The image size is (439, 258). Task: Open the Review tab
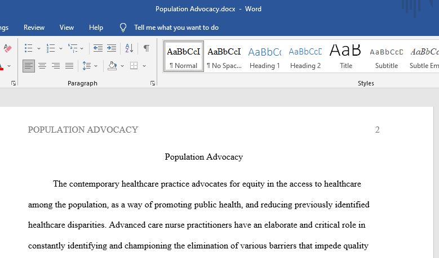pos(34,28)
